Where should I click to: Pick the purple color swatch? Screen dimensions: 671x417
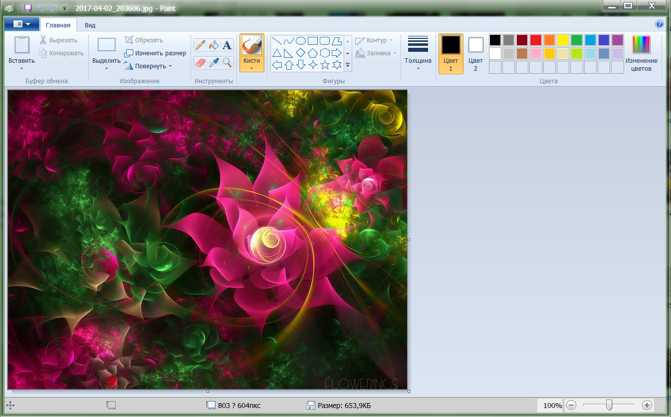[618, 40]
